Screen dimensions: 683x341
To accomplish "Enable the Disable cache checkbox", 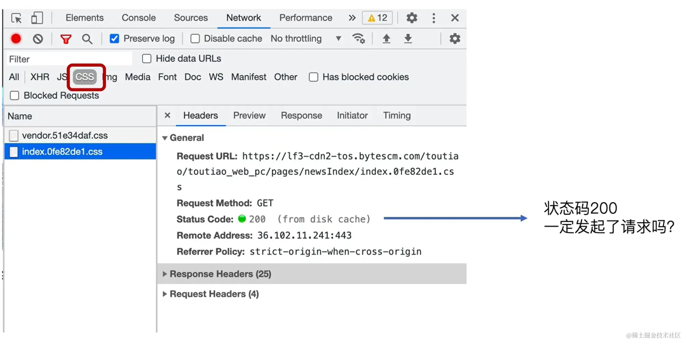I will 195,39.
